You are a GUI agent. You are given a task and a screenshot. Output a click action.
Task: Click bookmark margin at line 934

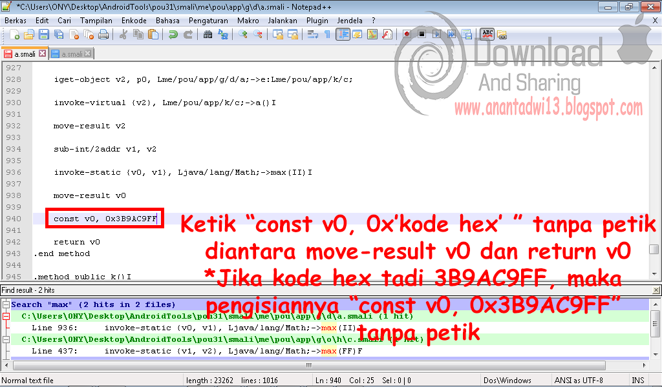pyautogui.click(x=28, y=149)
